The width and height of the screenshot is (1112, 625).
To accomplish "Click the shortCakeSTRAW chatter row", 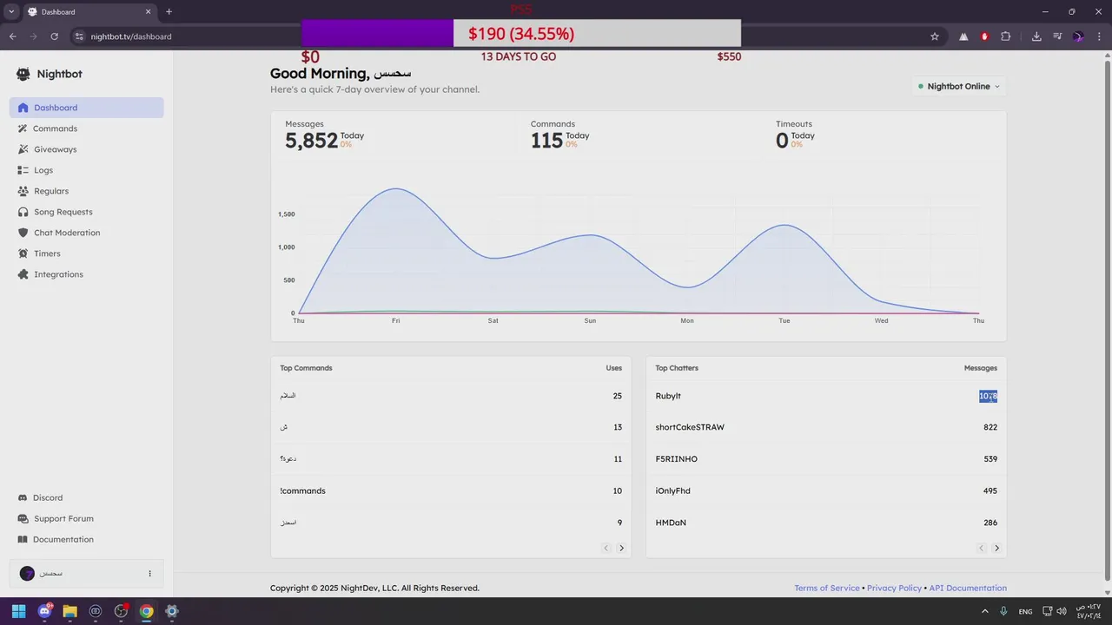I will tap(826, 427).
